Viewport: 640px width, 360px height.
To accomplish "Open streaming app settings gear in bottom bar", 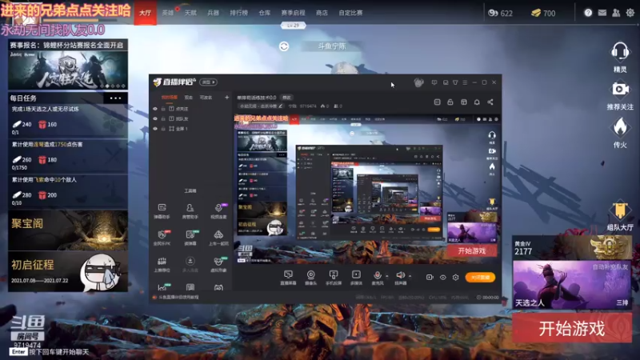I will pos(456,277).
